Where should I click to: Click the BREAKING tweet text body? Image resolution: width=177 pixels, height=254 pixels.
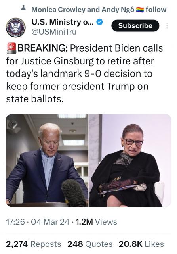click(x=84, y=73)
